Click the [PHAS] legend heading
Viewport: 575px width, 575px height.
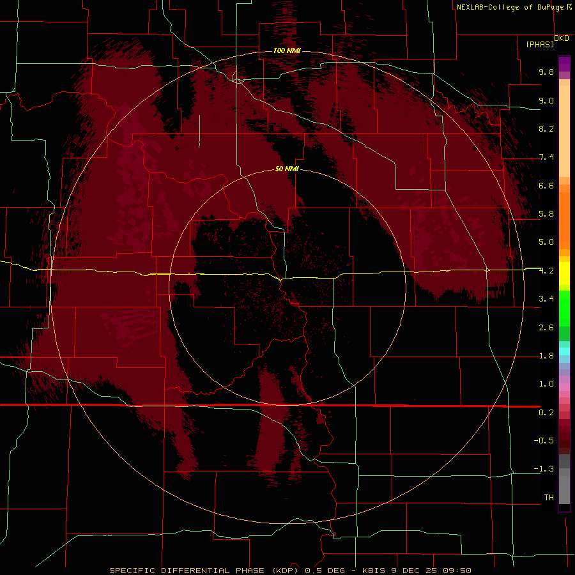click(x=540, y=44)
